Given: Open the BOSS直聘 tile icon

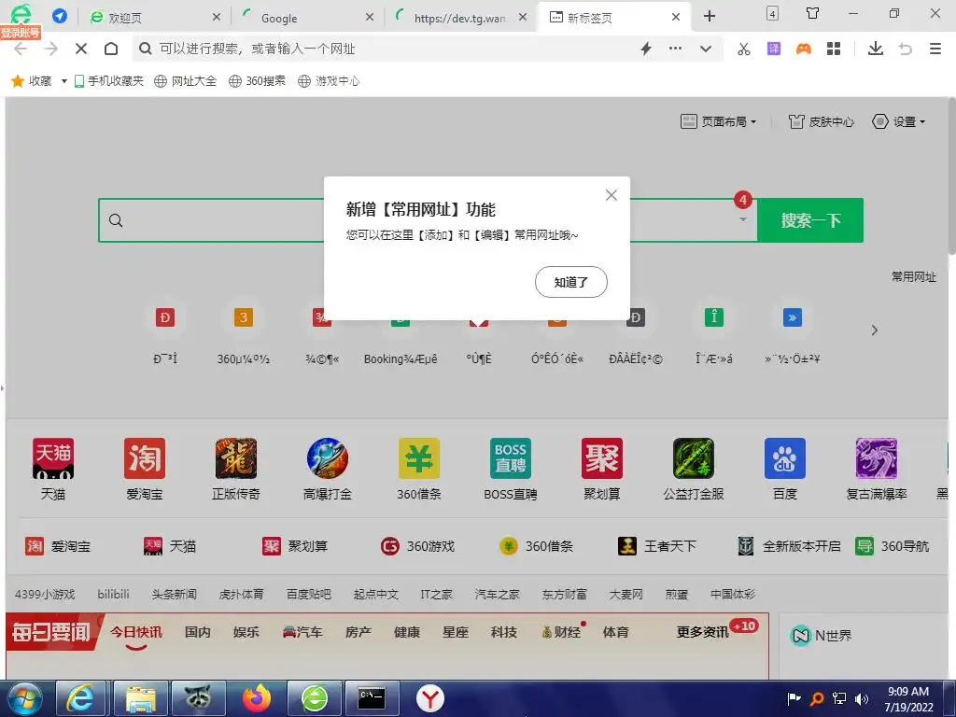Looking at the screenshot, I should click(x=511, y=457).
